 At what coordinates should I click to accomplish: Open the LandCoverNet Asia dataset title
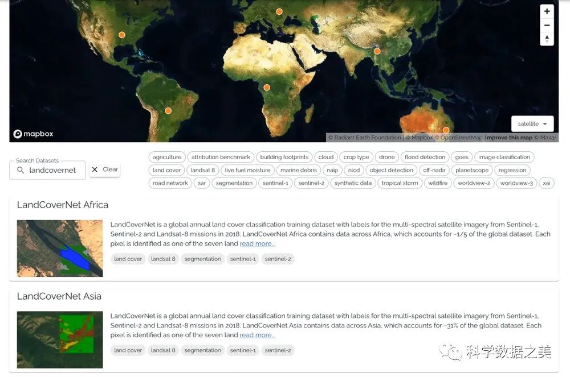click(x=59, y=296)
